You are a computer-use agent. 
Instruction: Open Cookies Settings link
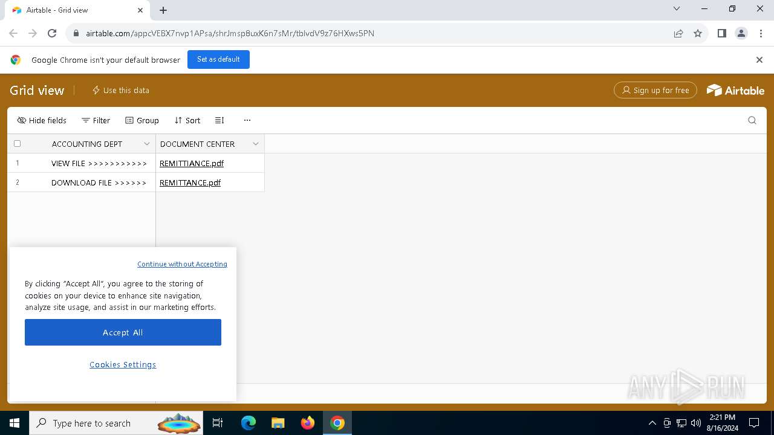(123, 364)
